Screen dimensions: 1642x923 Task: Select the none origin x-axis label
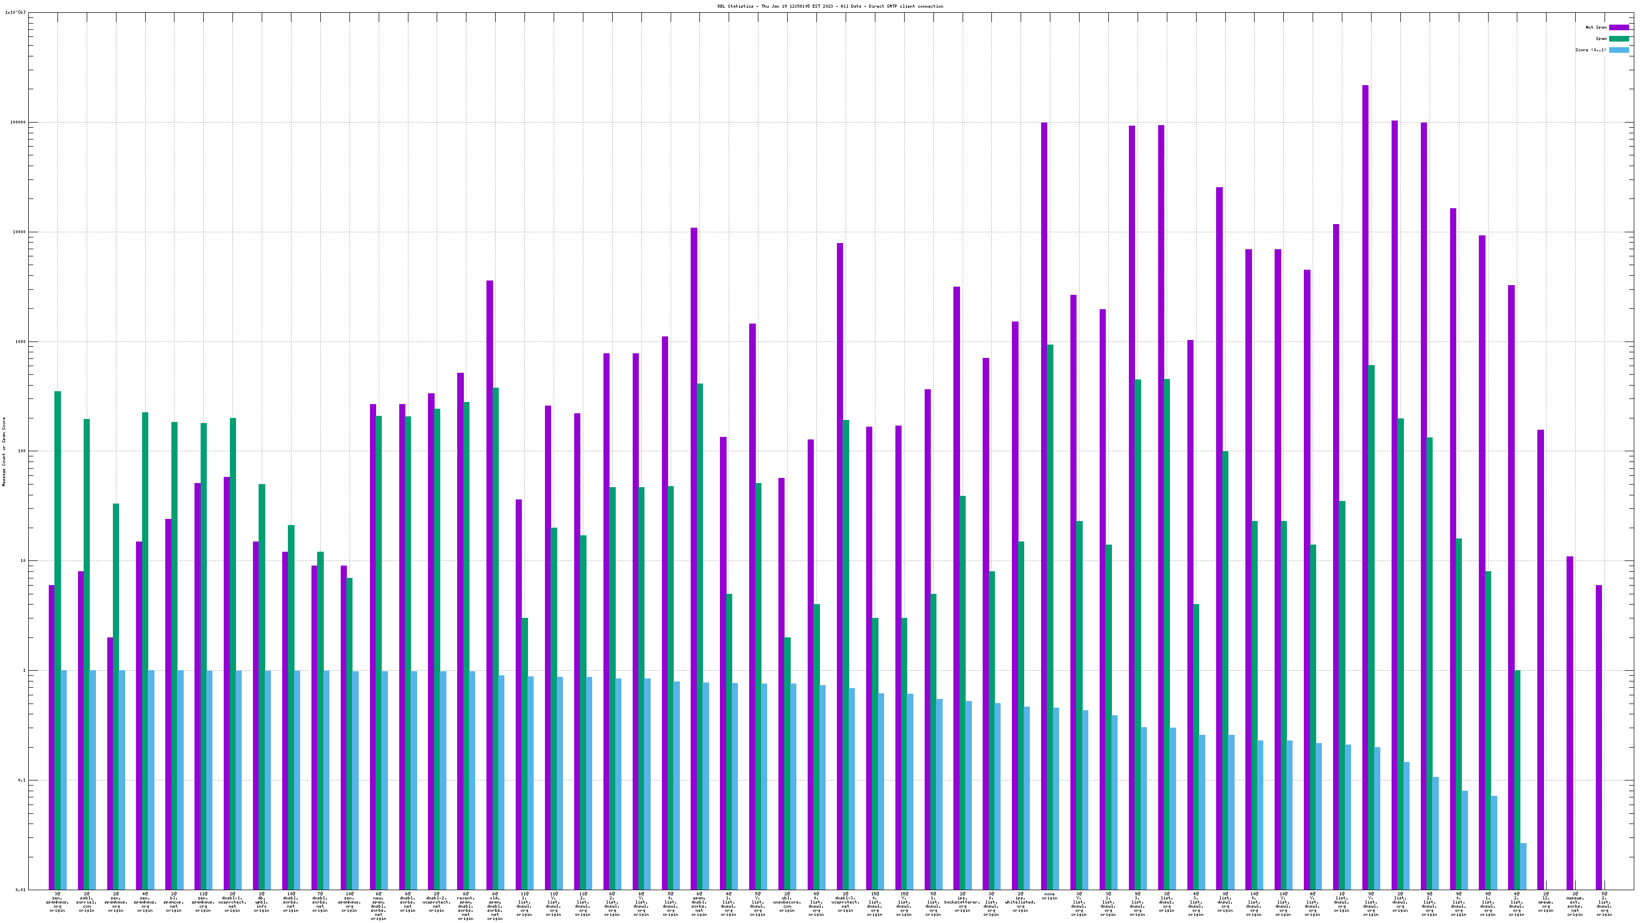pos(1049,896)
